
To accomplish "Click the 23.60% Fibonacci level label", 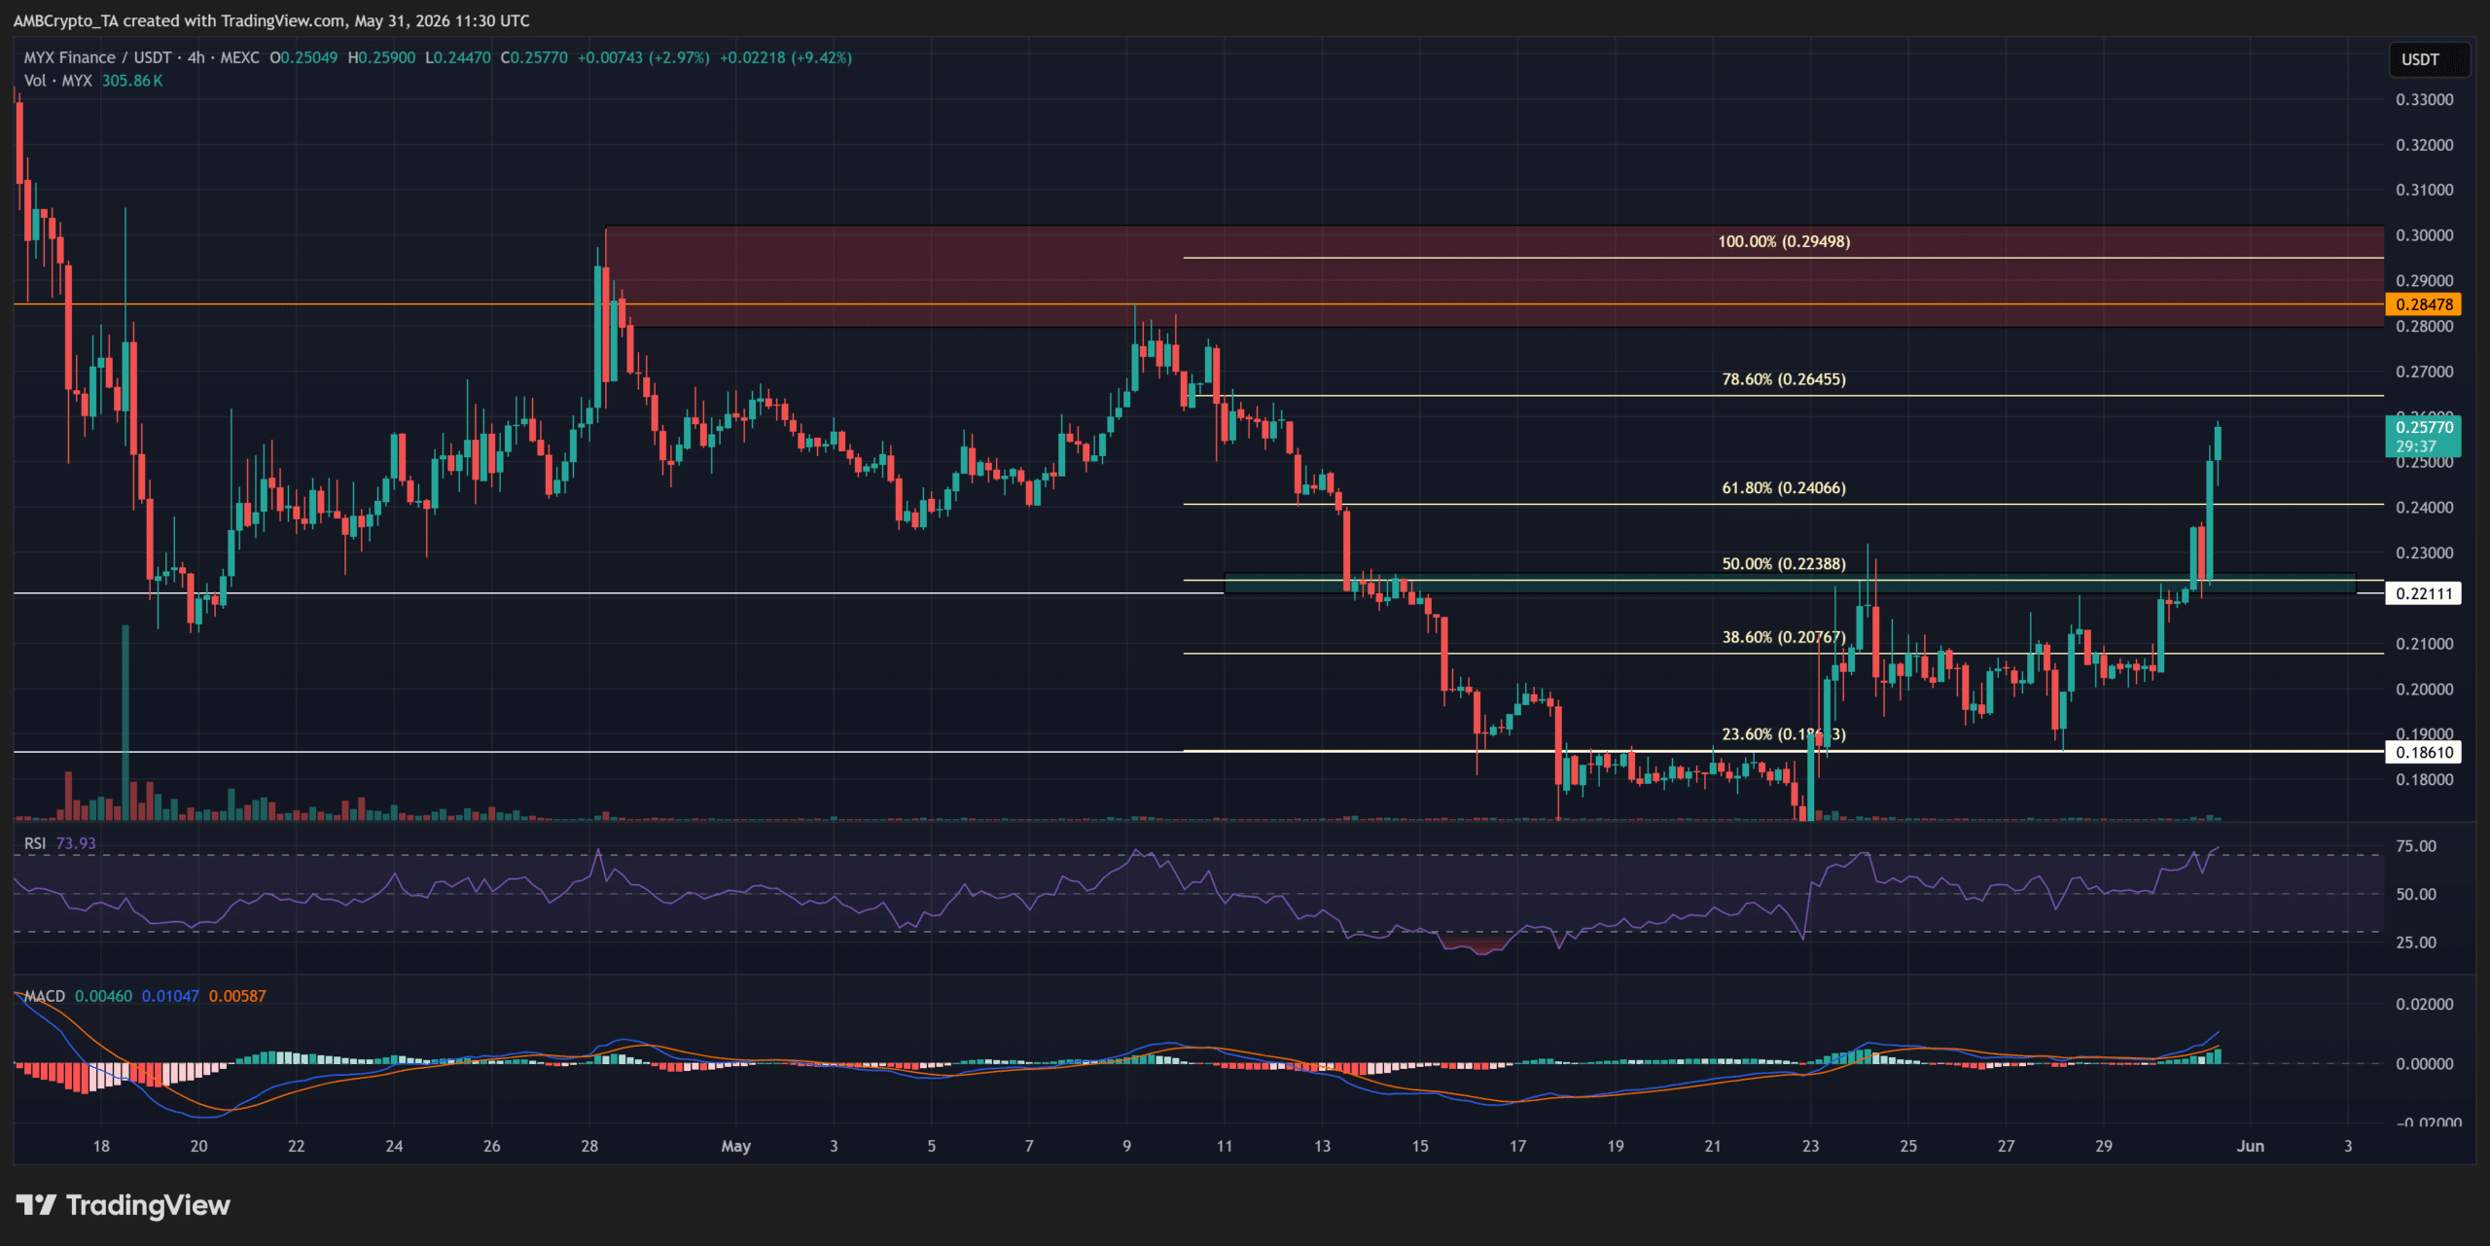I will point(1784,734).
